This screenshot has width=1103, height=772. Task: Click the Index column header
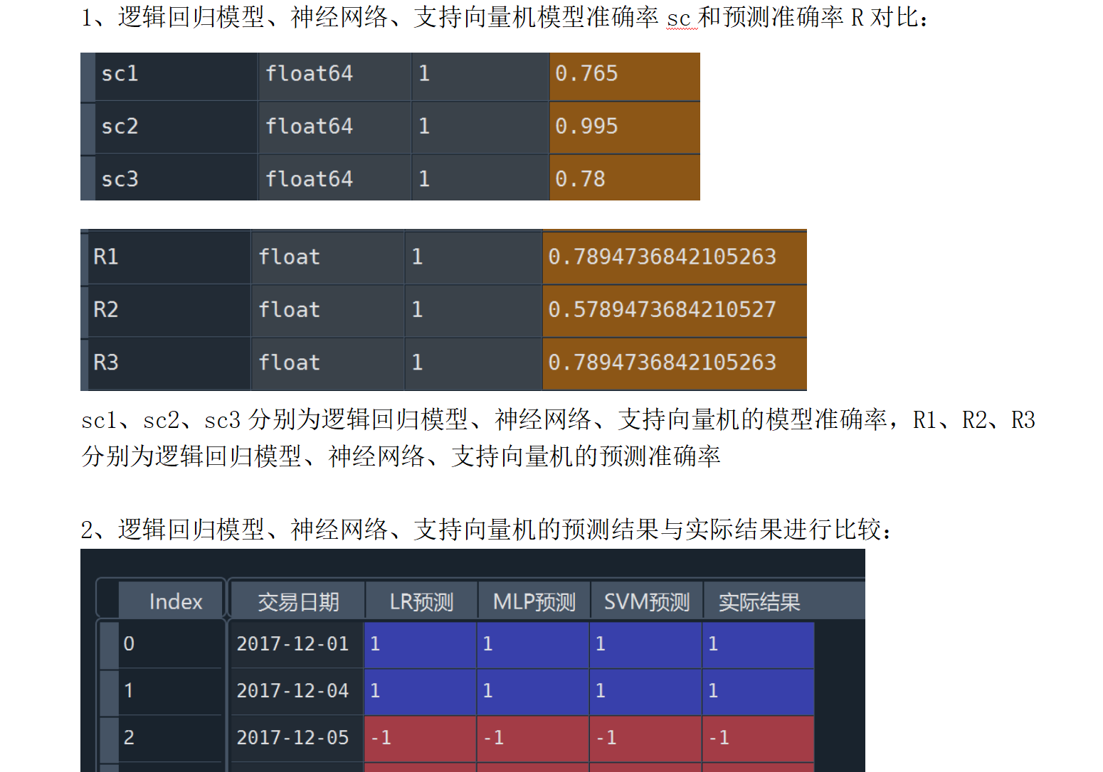tap(171, 601)
